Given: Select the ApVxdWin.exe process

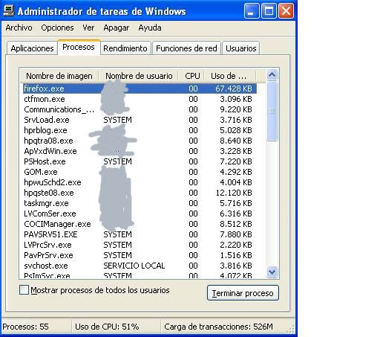Looking at the screenshot, I should click(140, 151).
